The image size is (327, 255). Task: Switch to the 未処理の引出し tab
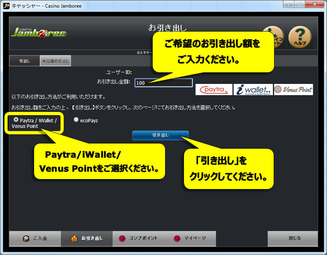click(55, 61)
